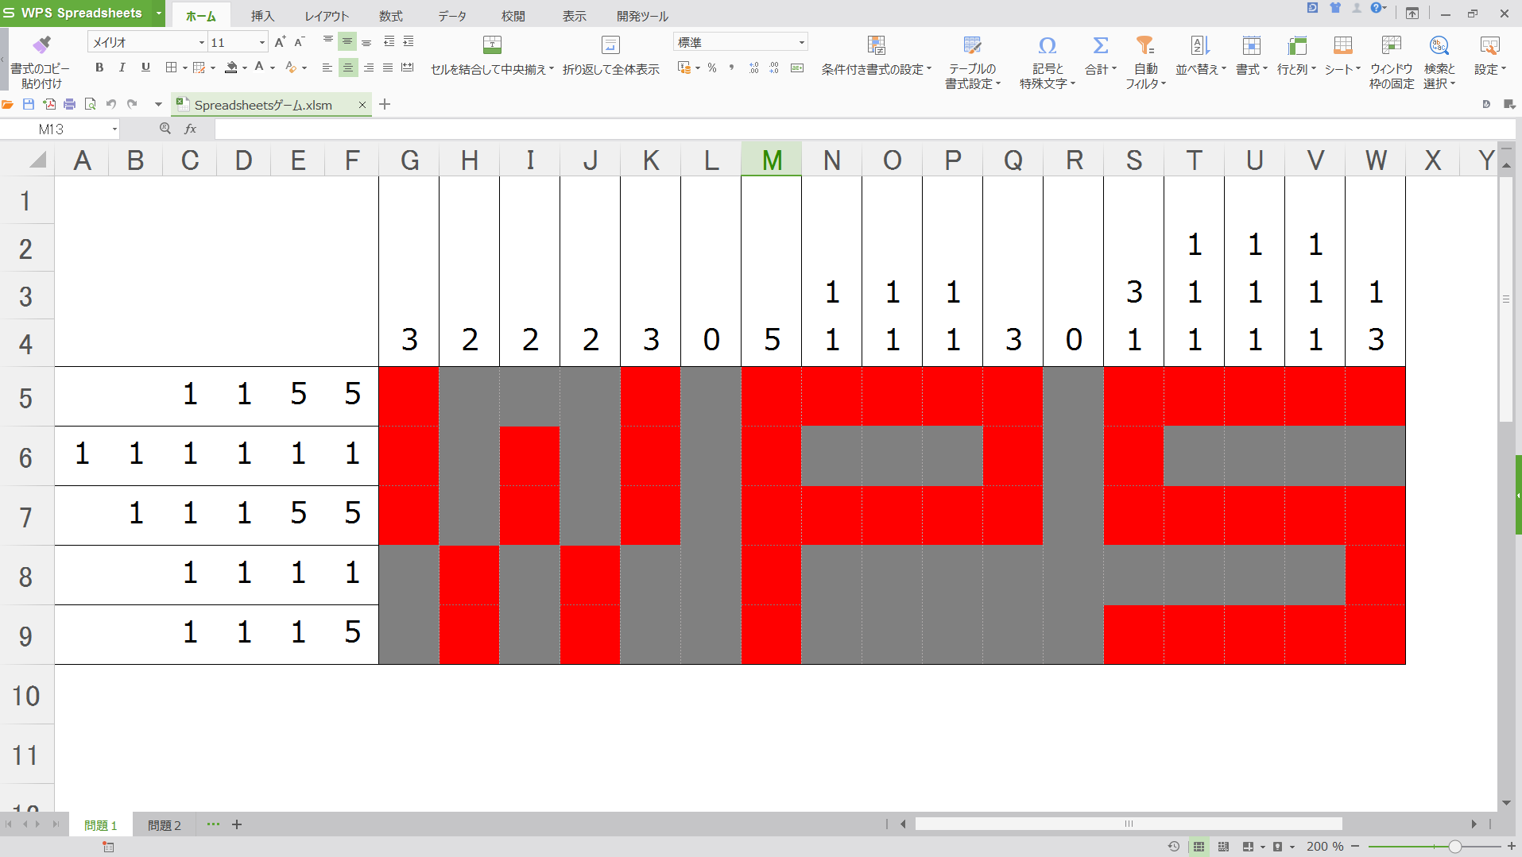
Task: Toggle middle vertical alignment
Action: click(x=347, y=41)
